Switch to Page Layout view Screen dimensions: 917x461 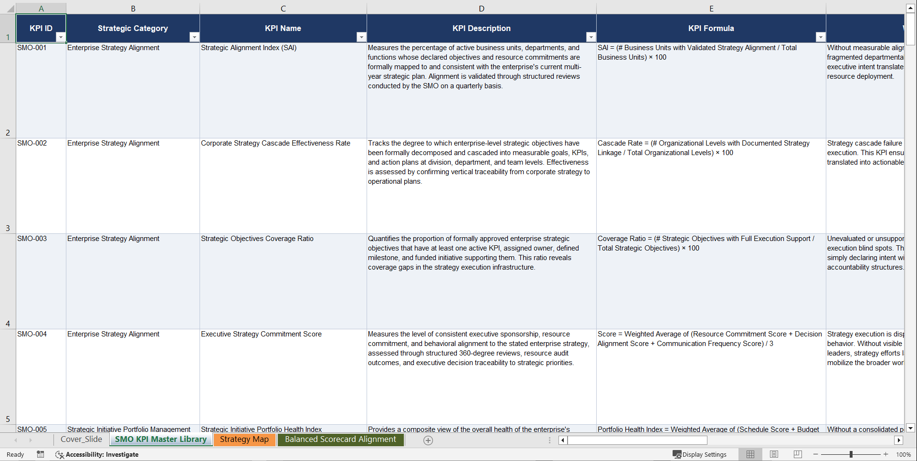click(x=774, y=454)
